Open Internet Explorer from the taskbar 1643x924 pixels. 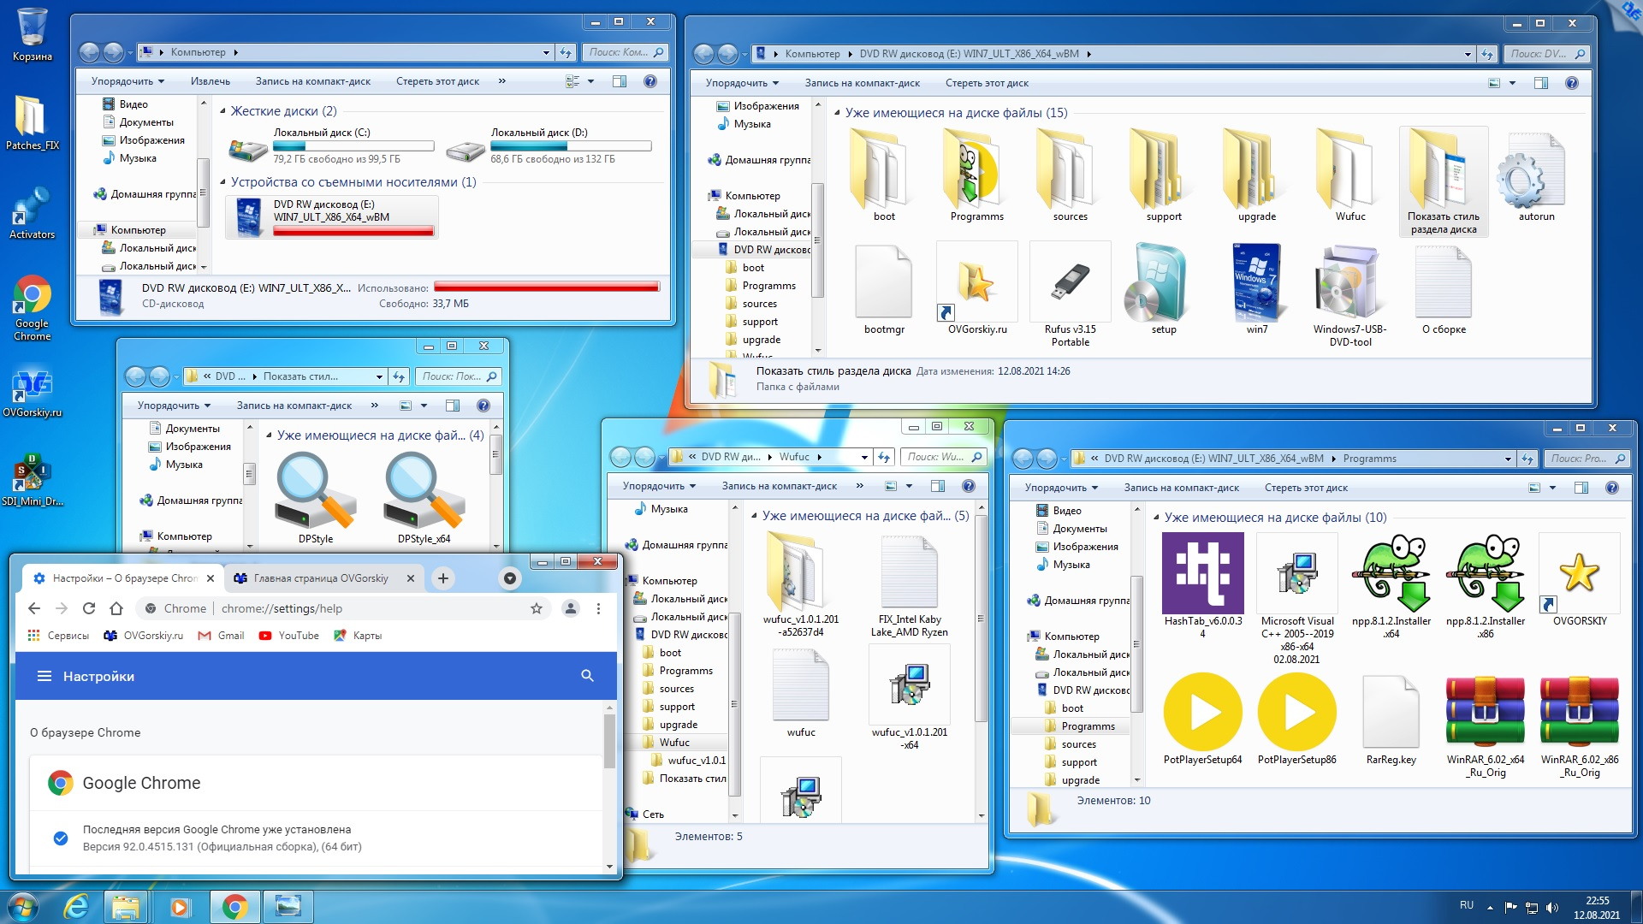pyautogui.click(x=76, y=906)
